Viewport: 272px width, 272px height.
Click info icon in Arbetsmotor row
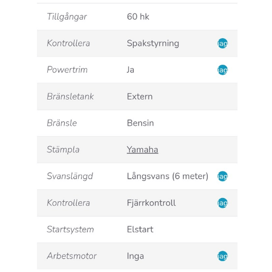222,256
